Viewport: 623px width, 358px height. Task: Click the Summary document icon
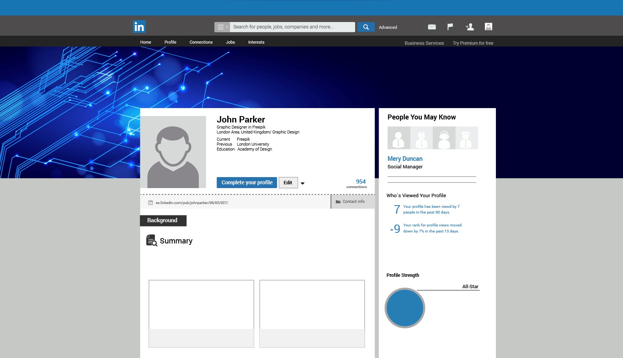point(151,240)
